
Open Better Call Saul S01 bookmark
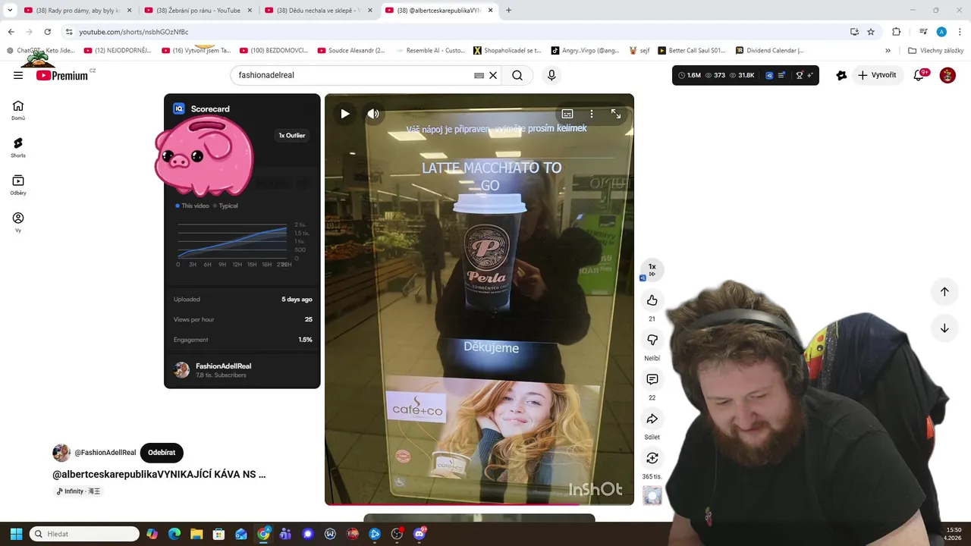click(x=692, y=51)
